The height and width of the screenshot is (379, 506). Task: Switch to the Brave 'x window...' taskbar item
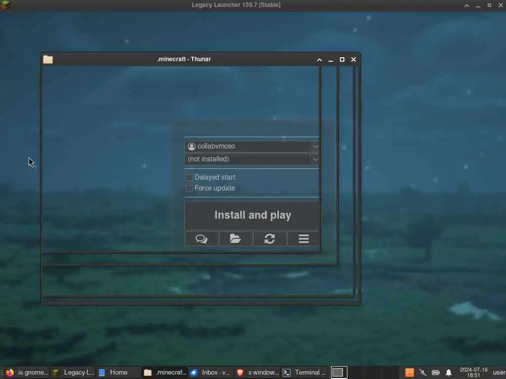(257, 373)
